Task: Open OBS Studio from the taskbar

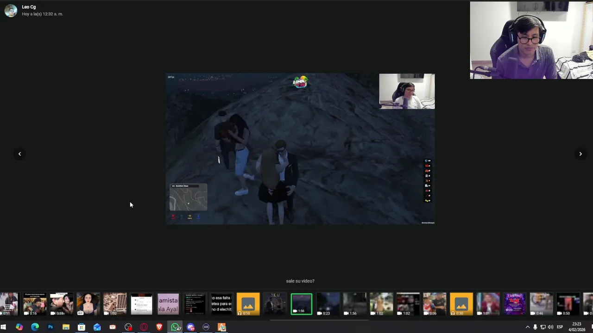Action: [x=128, y=327]
